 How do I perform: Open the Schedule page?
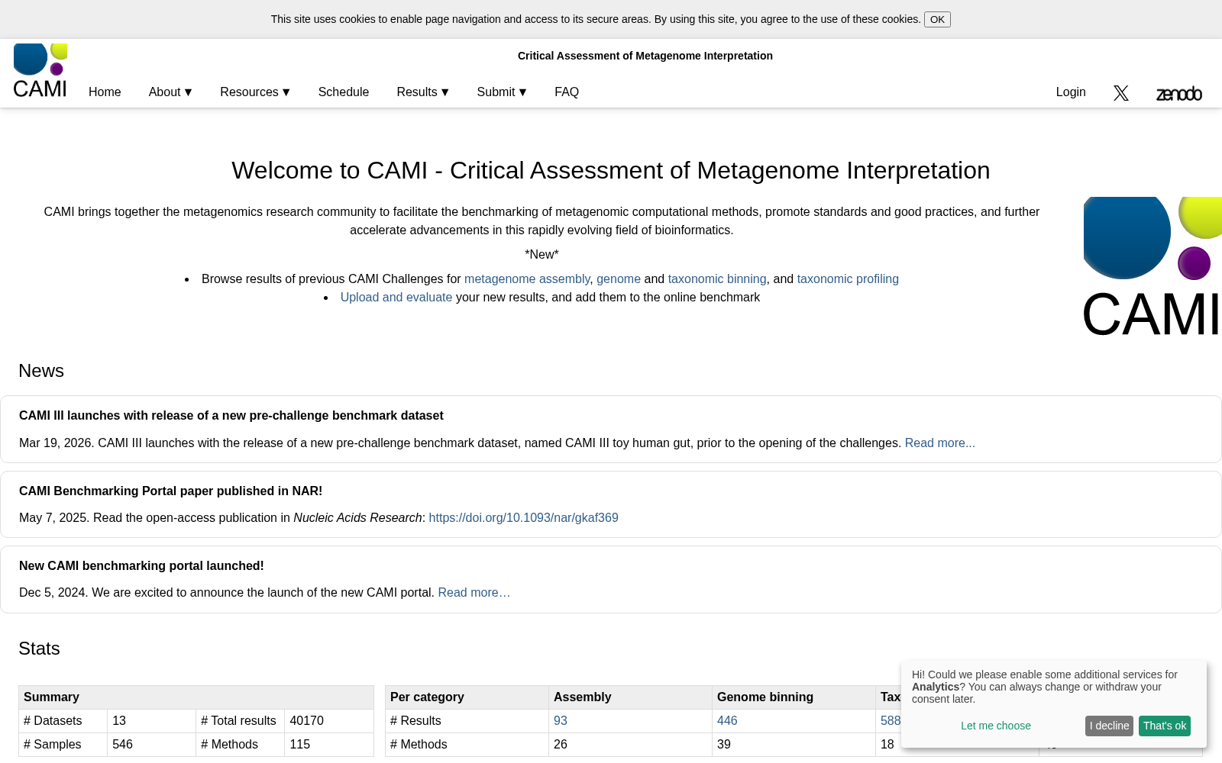coord(344,92)
